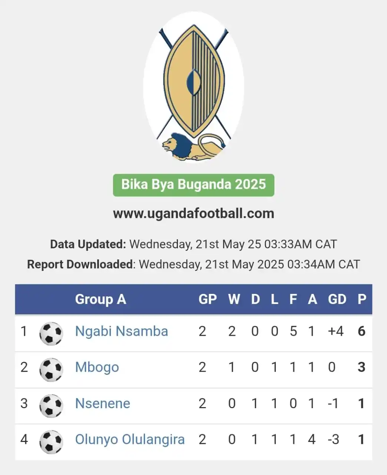Click the green Bika Bya Buganda 2025 button
The width and height of the screenshot is (387, 475).
coord(193,185)
